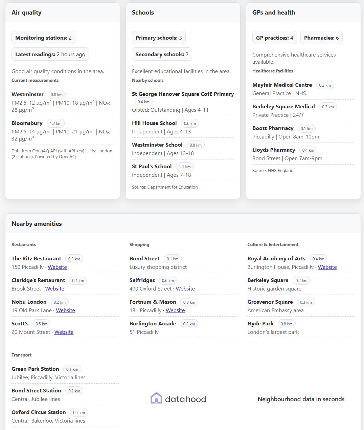Open Claridge's Restaurant Website link
The image size is (364, 430).
point(54,289)
